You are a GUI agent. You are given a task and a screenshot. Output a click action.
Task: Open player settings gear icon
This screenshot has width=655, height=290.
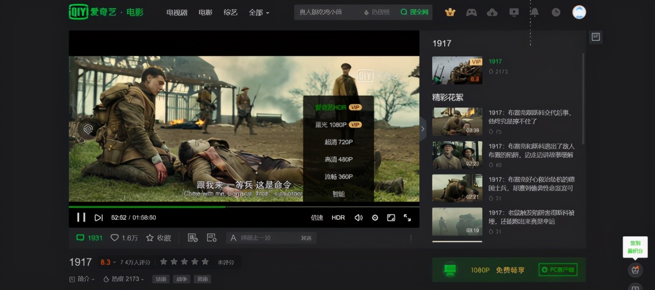pos(375,217)
